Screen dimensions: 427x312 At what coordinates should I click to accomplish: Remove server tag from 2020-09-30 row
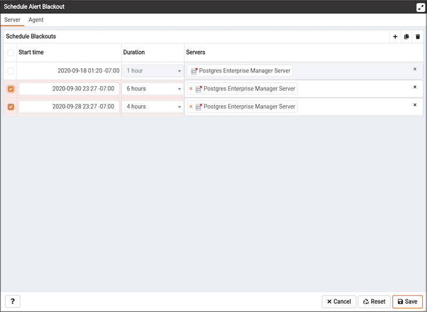[x=191, y=88]
